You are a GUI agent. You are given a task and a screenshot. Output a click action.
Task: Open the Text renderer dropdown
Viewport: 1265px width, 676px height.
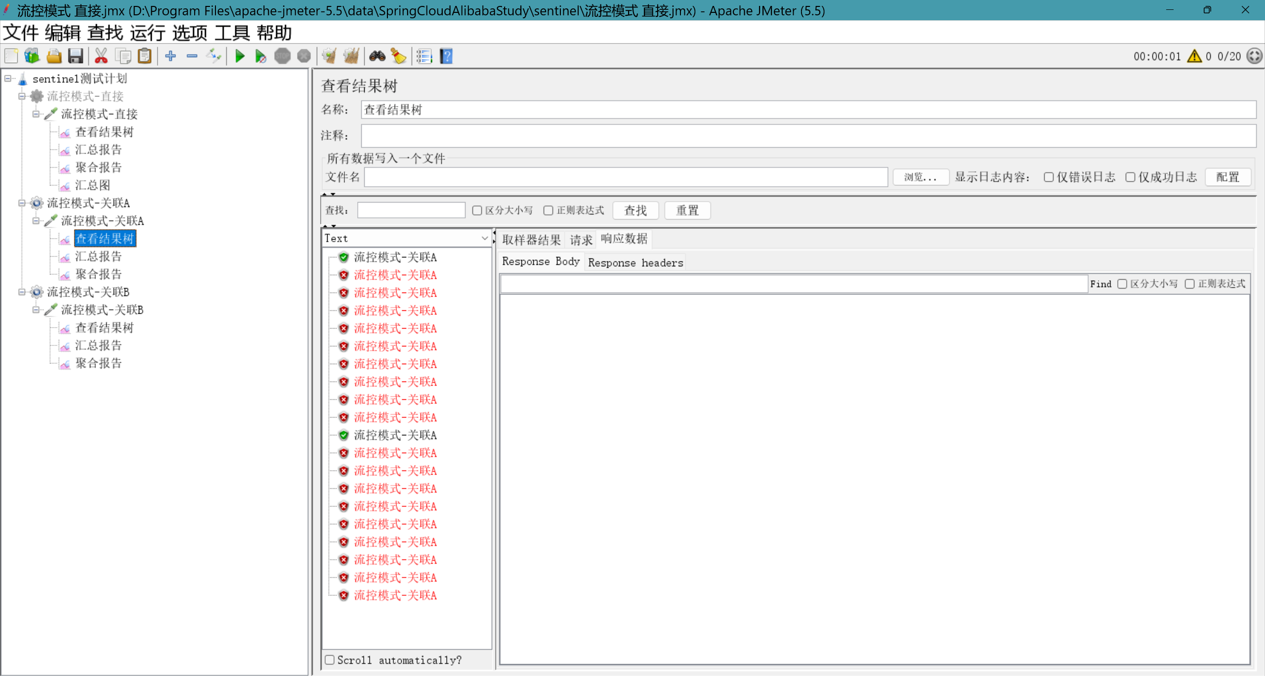[406, 238]
